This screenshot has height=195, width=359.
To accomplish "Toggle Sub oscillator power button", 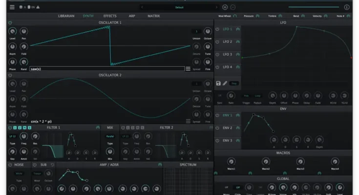I will (x=35, y=165).
